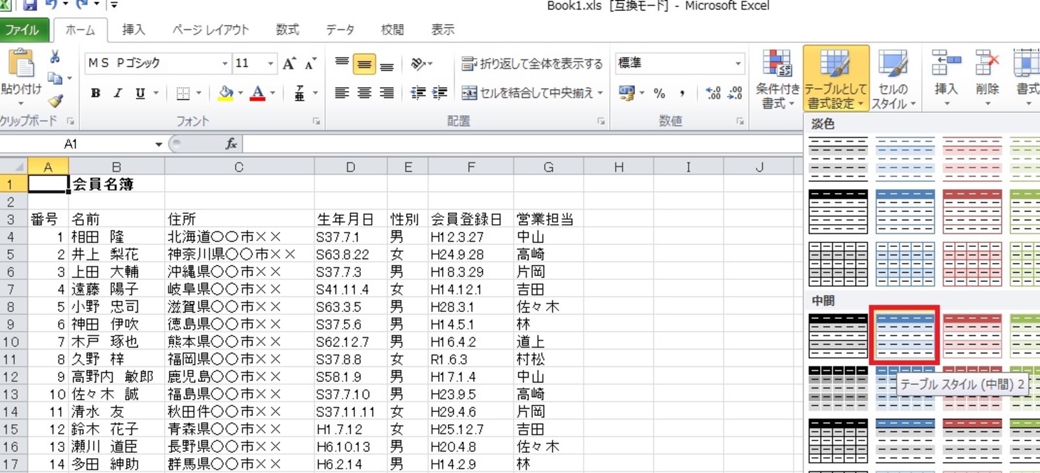Click into the formula bar
Image resolution: width=1040 pixels, height=473 pixels.
pos(522,144)
